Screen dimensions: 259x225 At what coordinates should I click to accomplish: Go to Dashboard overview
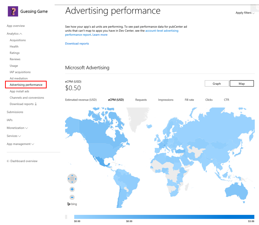click(24, 161)
